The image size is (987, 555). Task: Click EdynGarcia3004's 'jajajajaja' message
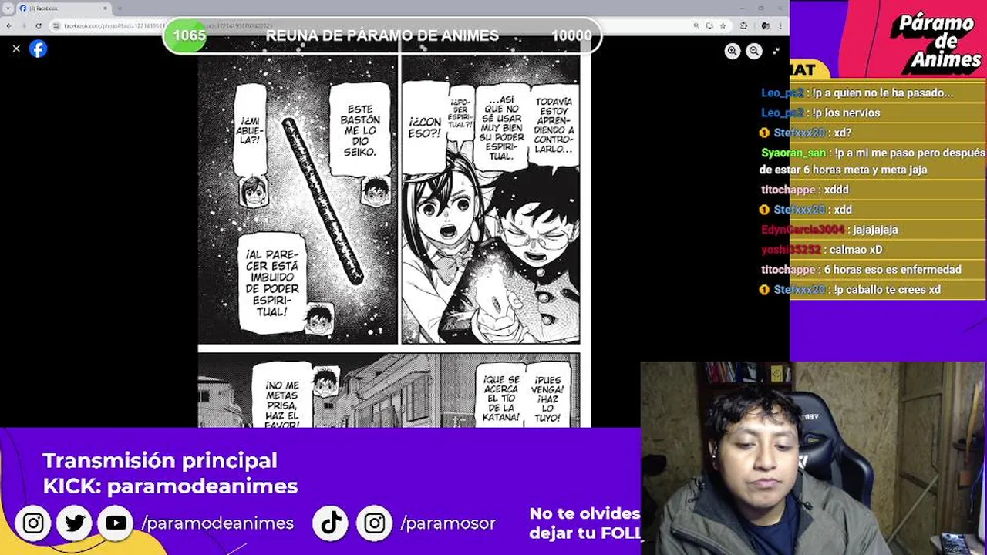coord(875,230)
